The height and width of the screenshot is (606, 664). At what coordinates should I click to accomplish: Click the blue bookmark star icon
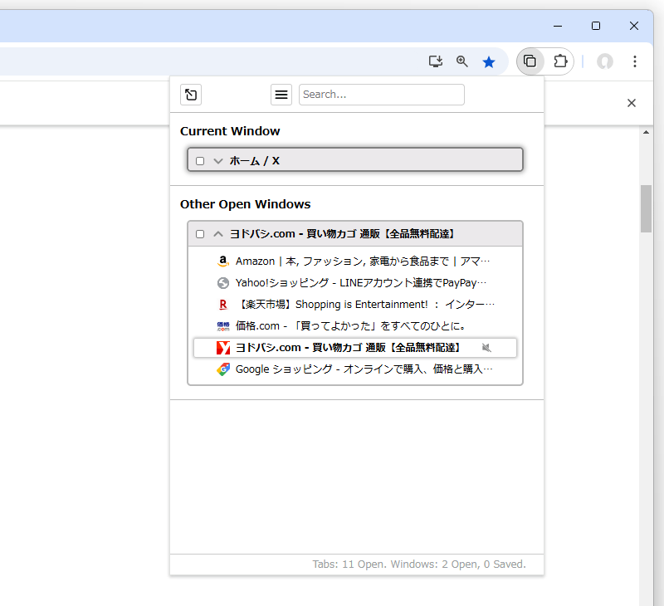pyautogui.click(x=489, y=61)
